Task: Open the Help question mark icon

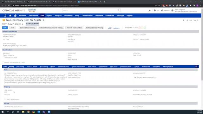Action: pos(155,10)
